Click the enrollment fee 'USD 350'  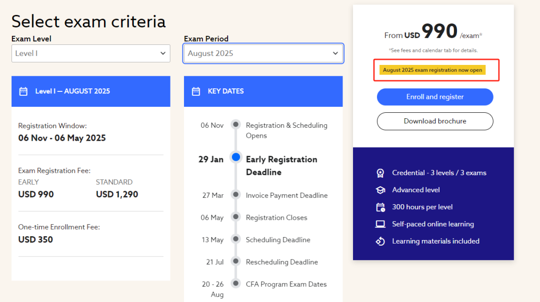pos(35,240)
